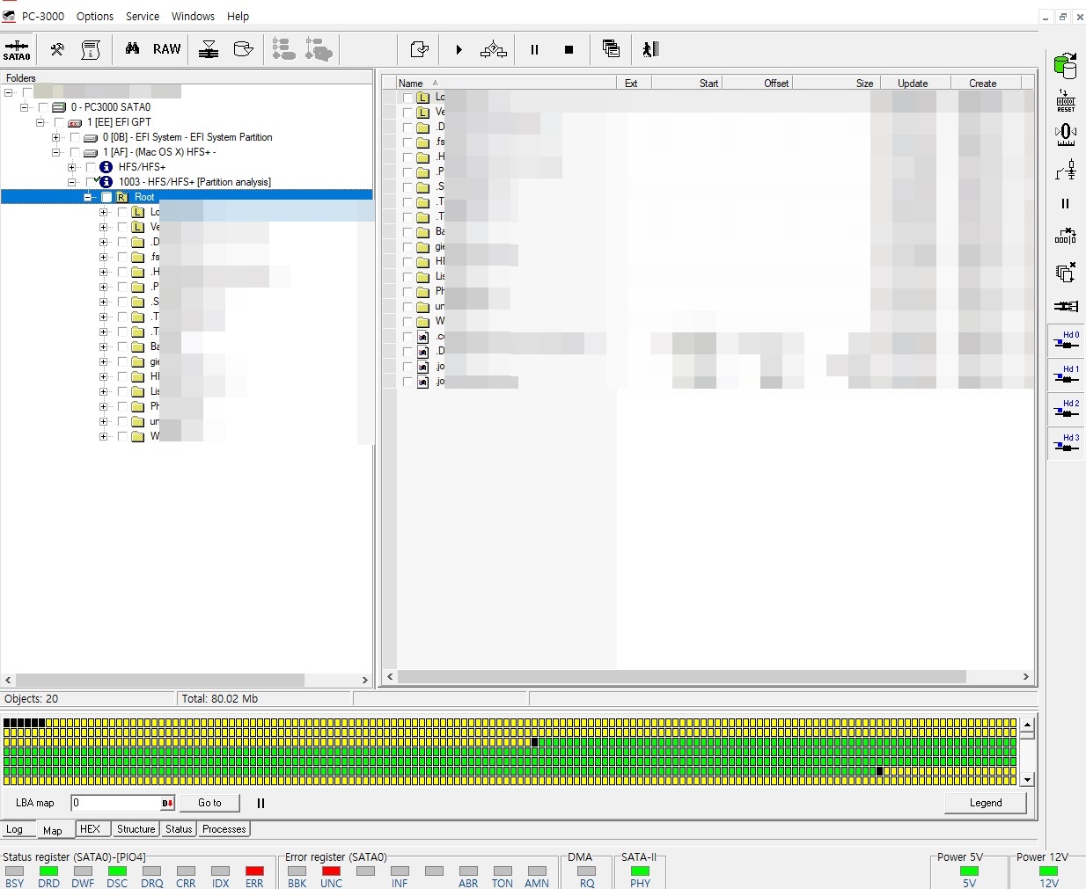Collapse the 1003 HFS/HFS+ Partition analysis node
Viewport: 1086px width, 889px height.
click(72, 182)
